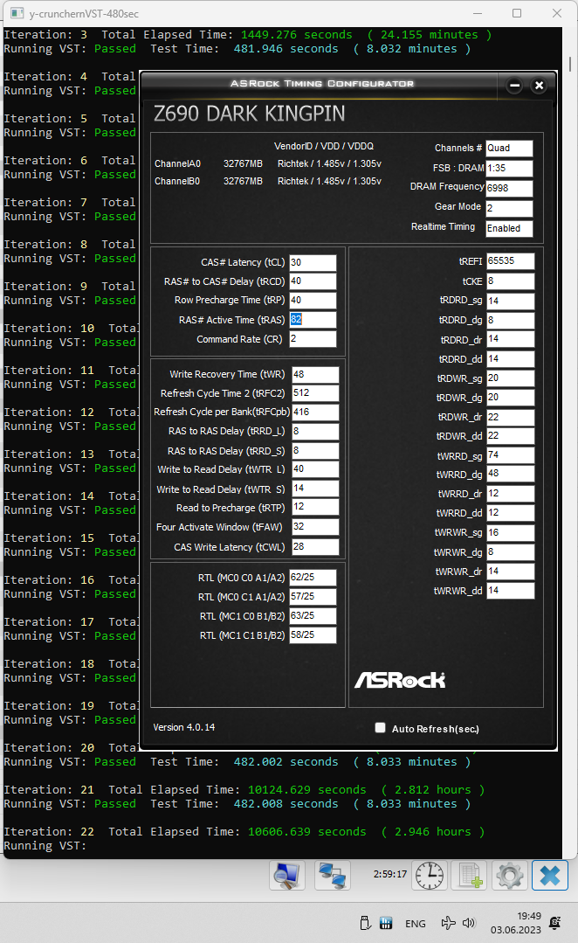Screen dimensions: 578x943
Task: Click the tCKE value field
Action: click(x=510, y=281)
